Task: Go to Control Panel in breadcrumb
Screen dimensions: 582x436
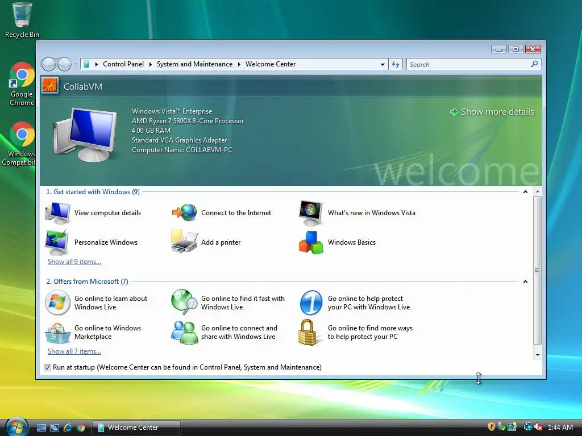Action: pos(123,64)
